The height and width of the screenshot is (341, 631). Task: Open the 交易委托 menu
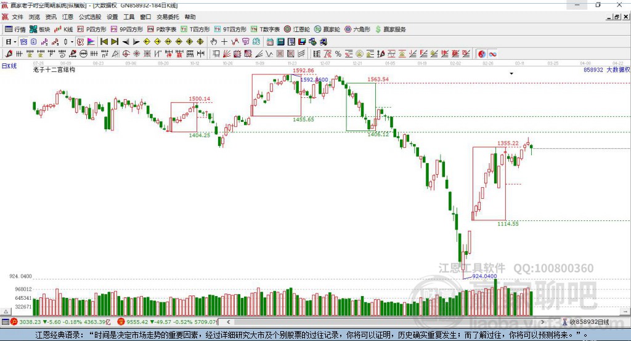pyautogui.click(x=168, y=17)
